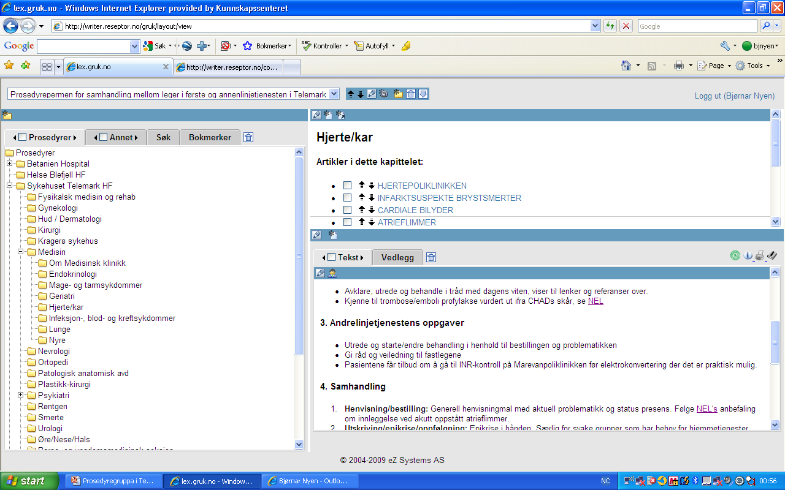Click the blue info icon above the text panel
The height and width of the screenshot is (490, 785).
[x=748, y=255]
